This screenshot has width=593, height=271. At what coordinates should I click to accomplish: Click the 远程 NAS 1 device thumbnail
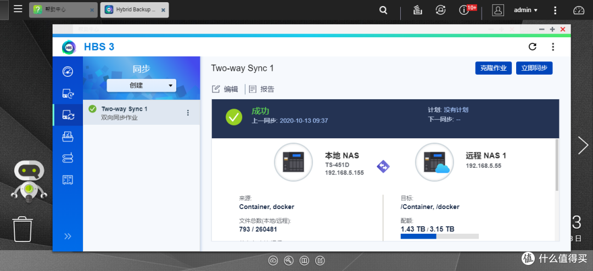tap(434, 162)
